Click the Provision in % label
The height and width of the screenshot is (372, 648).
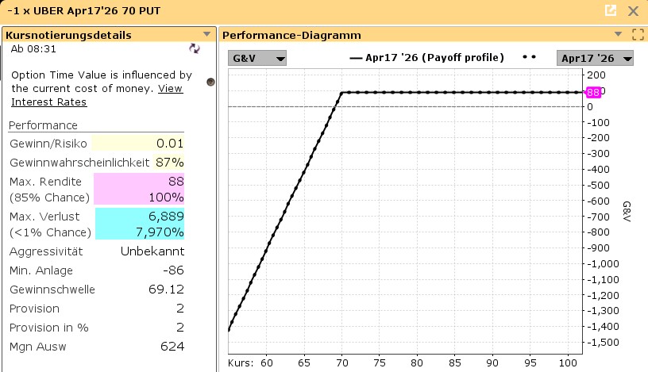48,328
